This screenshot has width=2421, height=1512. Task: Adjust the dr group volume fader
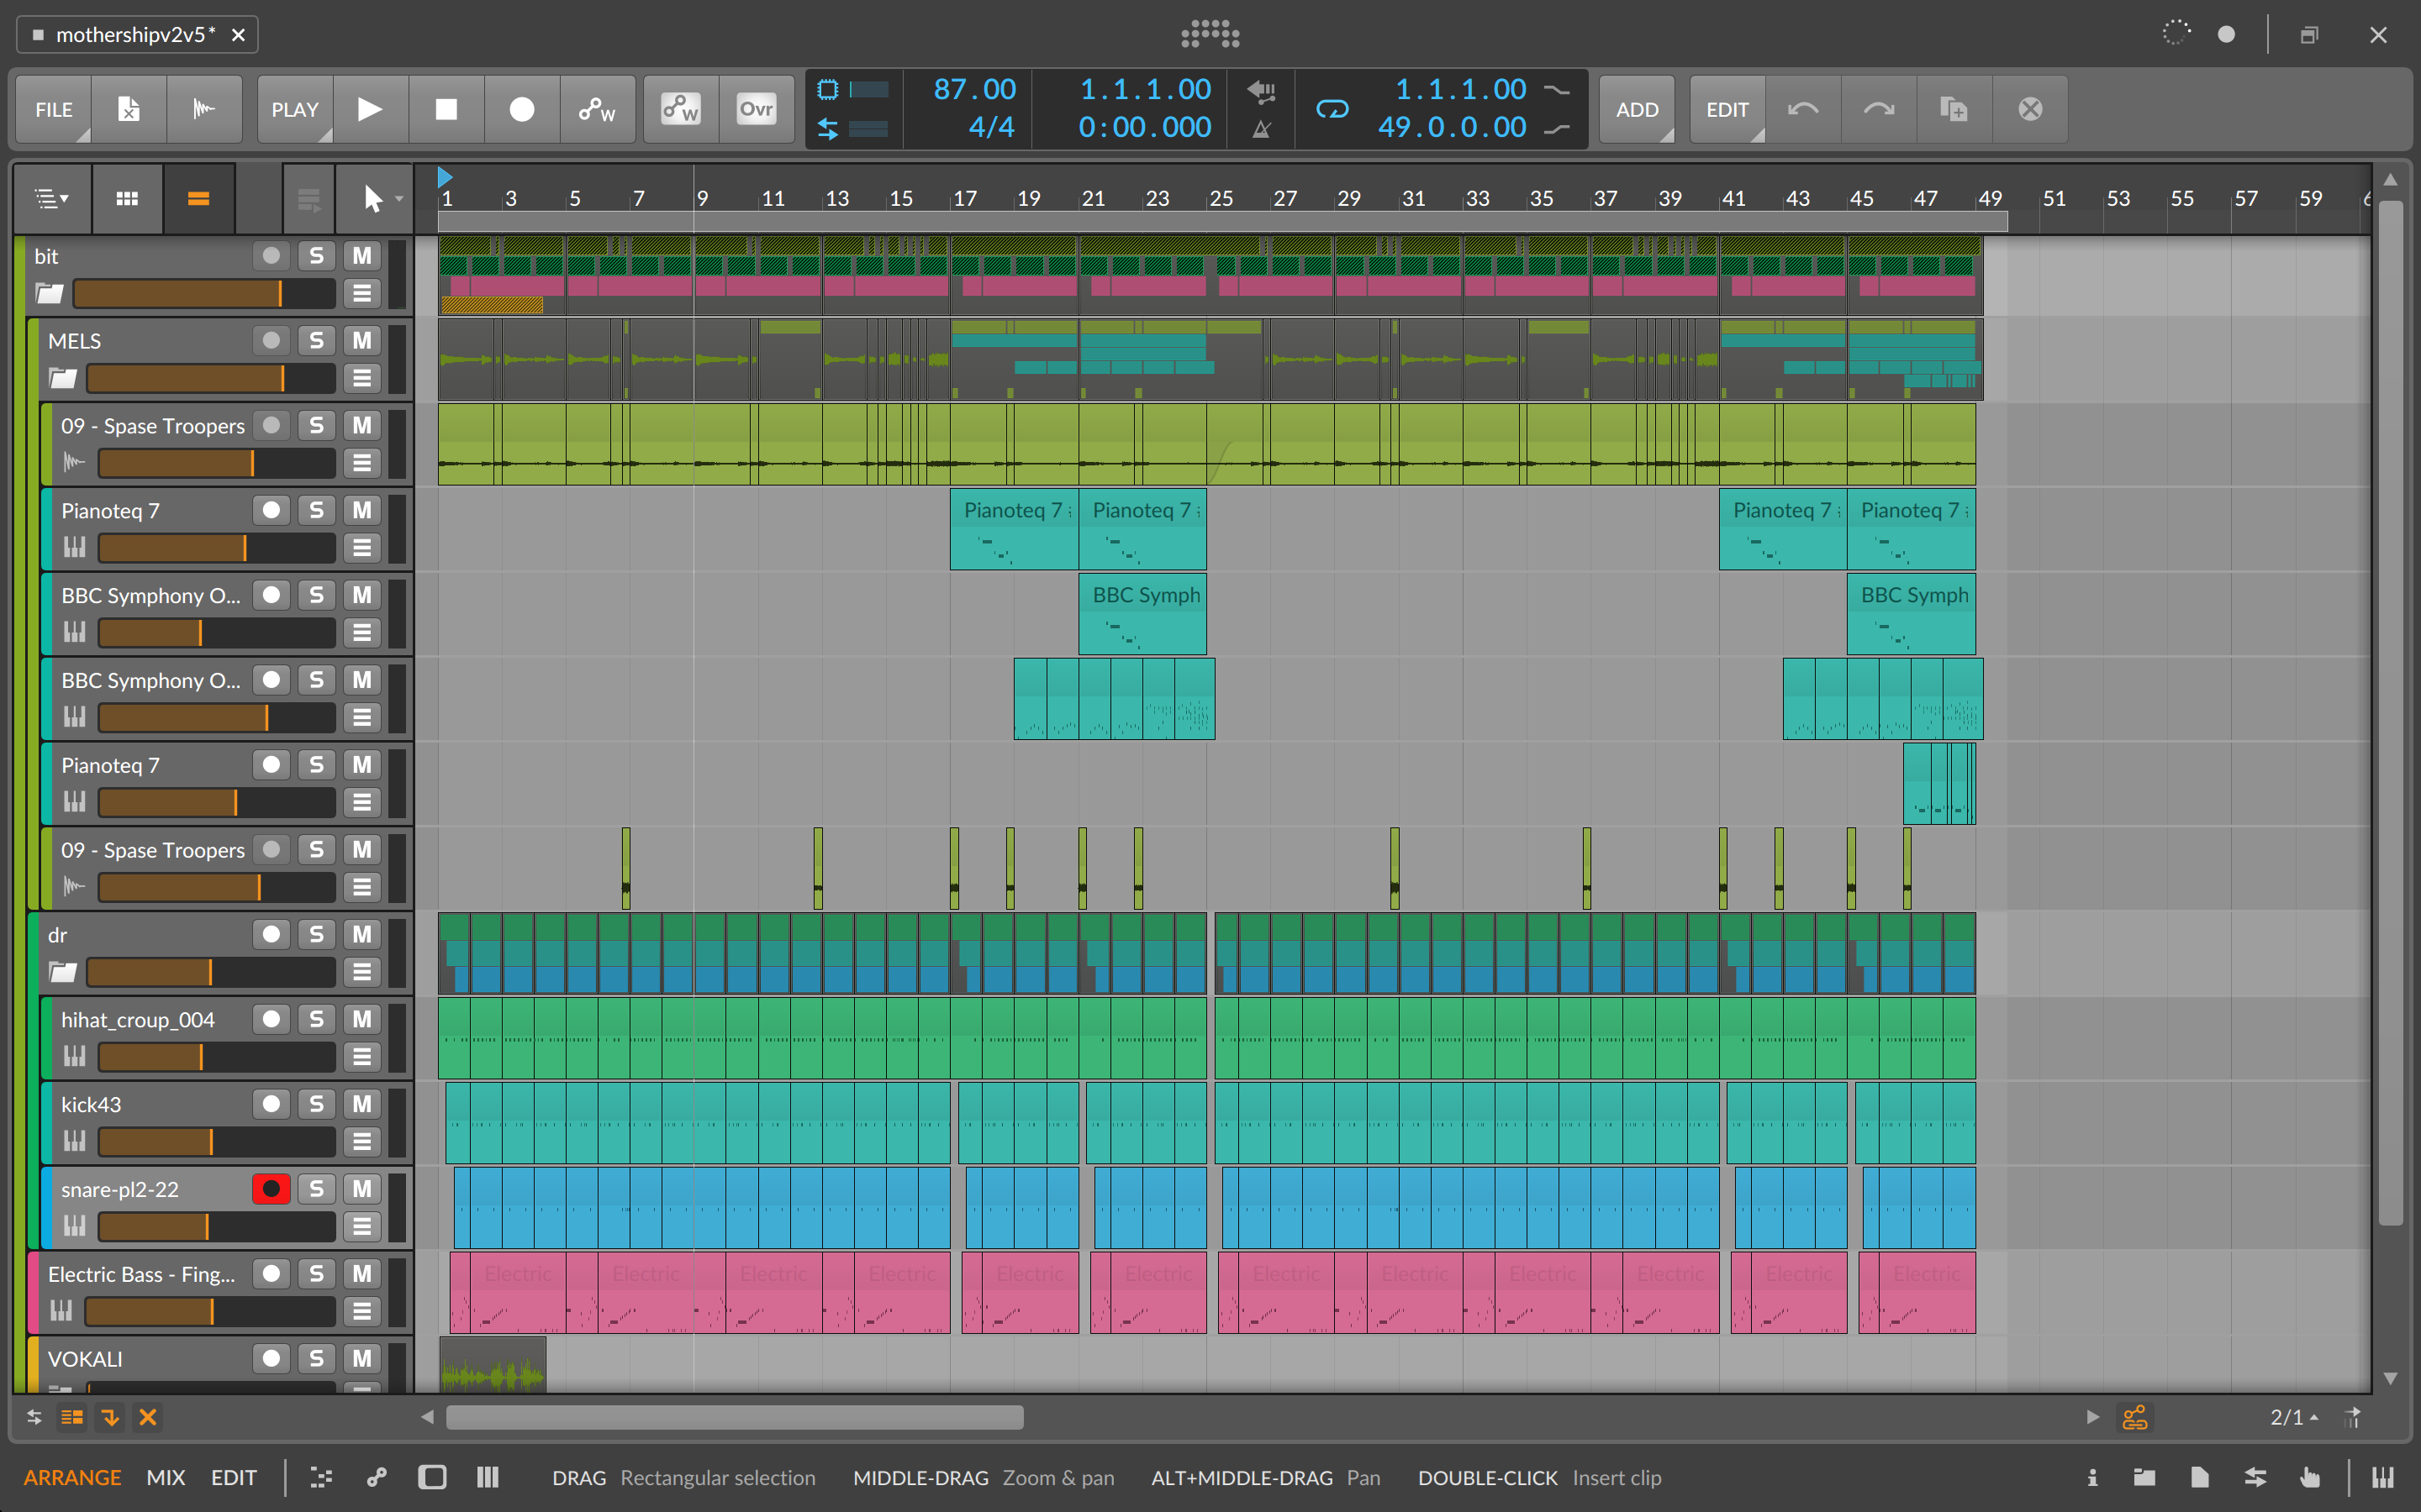(x=211, y=971)
